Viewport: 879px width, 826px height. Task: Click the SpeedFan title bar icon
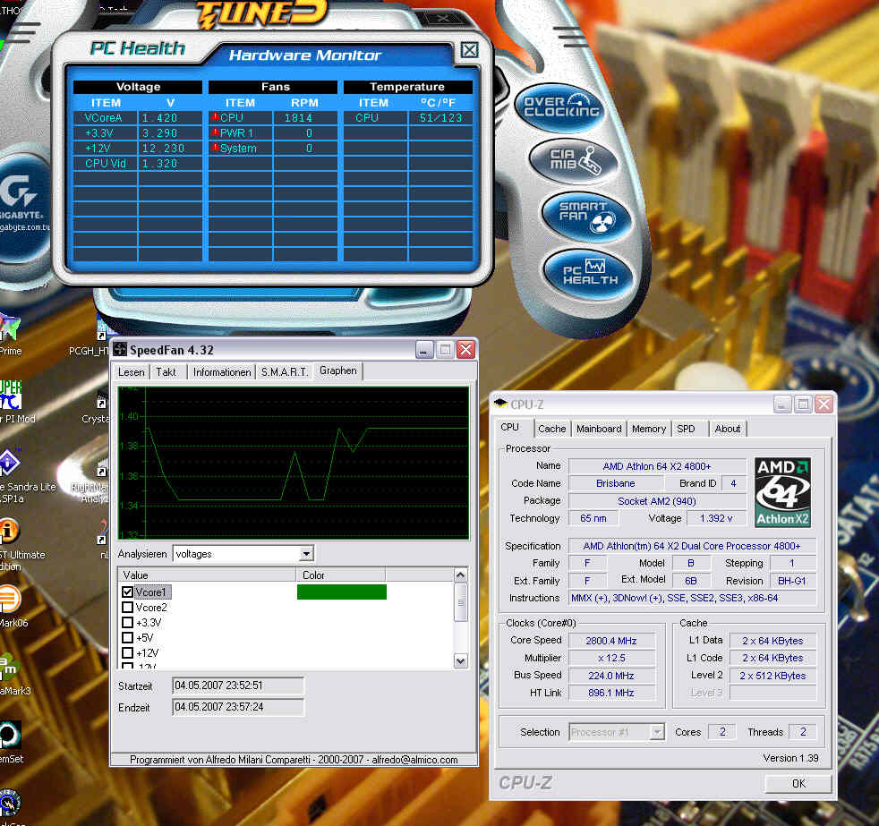pyautogui.click(x=120, y=350)
